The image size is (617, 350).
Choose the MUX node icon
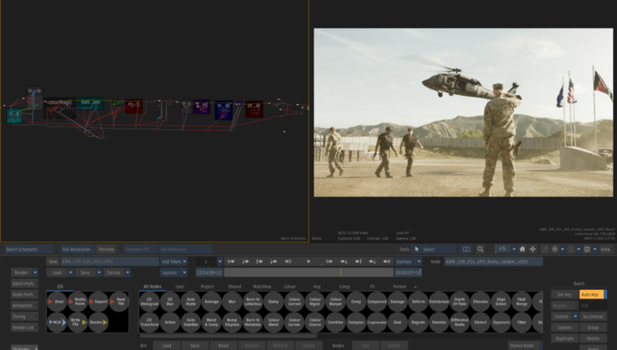(x=57, y=322)
